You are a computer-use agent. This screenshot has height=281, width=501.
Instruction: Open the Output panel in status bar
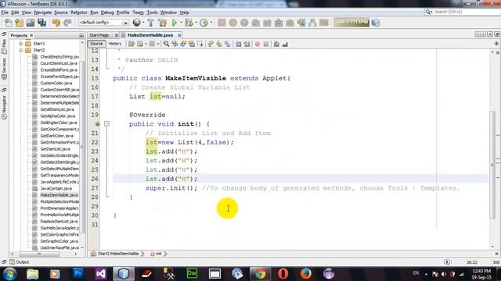pos(19,262)
